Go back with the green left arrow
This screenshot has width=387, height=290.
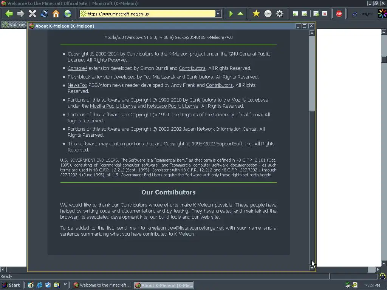coord(9,14)
